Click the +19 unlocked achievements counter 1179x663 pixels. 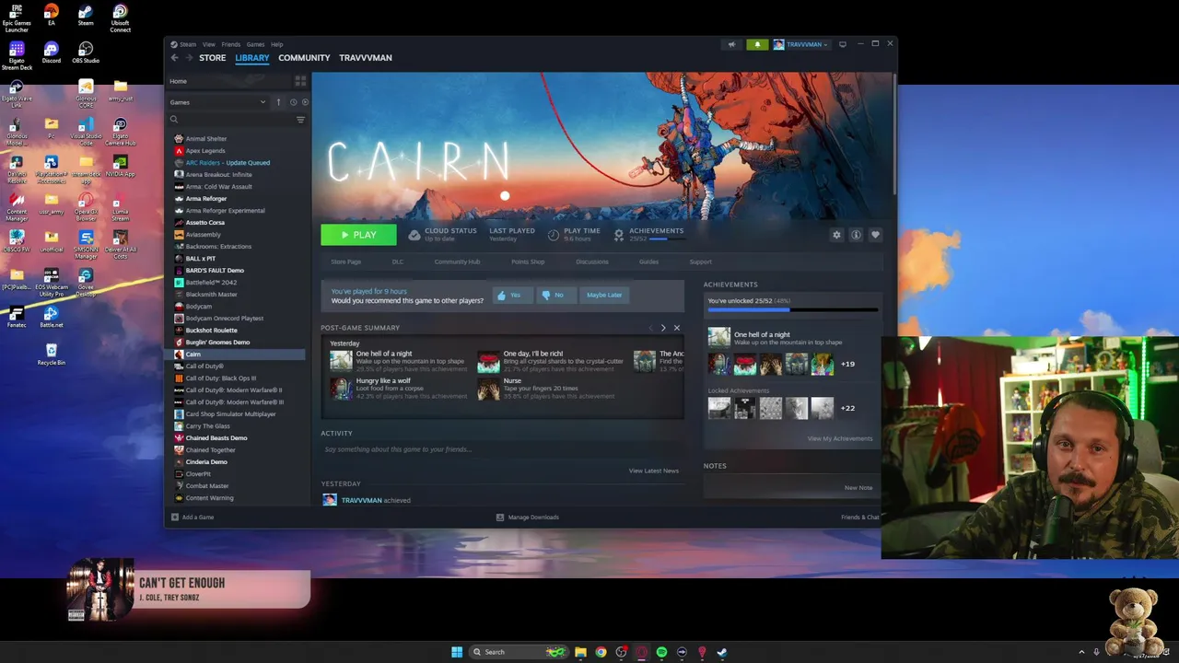[847, 364]
